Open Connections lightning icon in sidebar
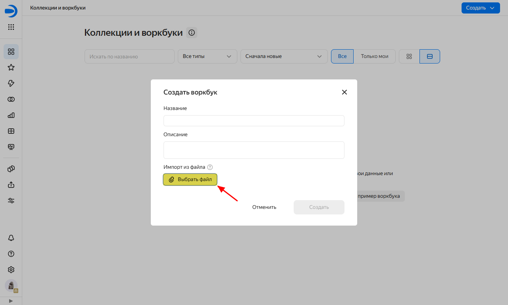Screen dimensions: 508x305 tap(11, 83)
